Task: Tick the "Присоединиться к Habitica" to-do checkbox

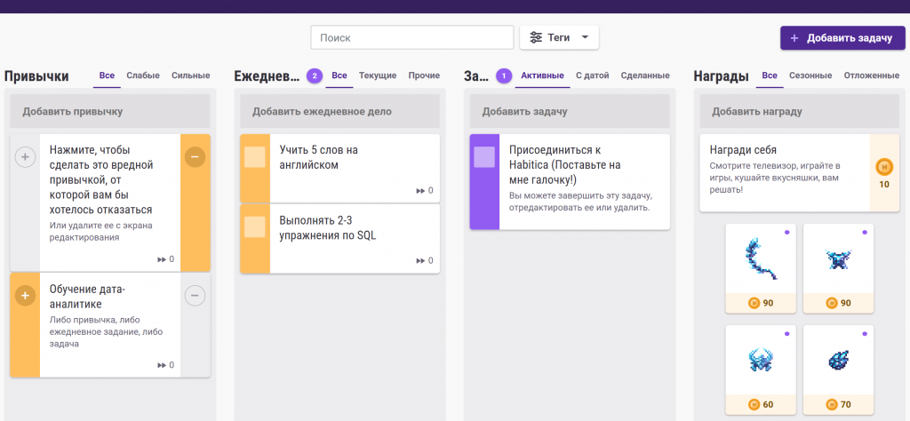Action: (x=484, y=157)
